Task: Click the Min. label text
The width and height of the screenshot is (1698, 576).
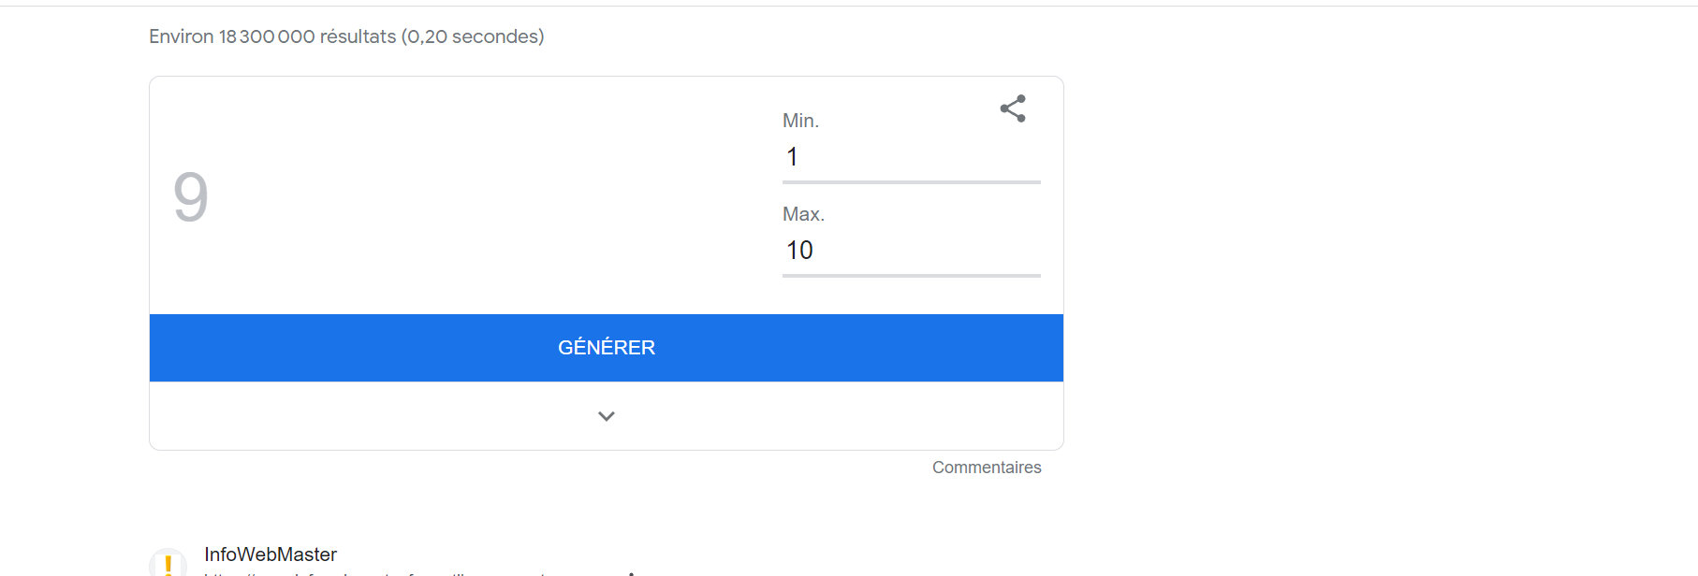Action: point(800,121)
